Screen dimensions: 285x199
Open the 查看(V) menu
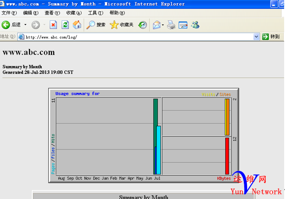pos(52,13)
